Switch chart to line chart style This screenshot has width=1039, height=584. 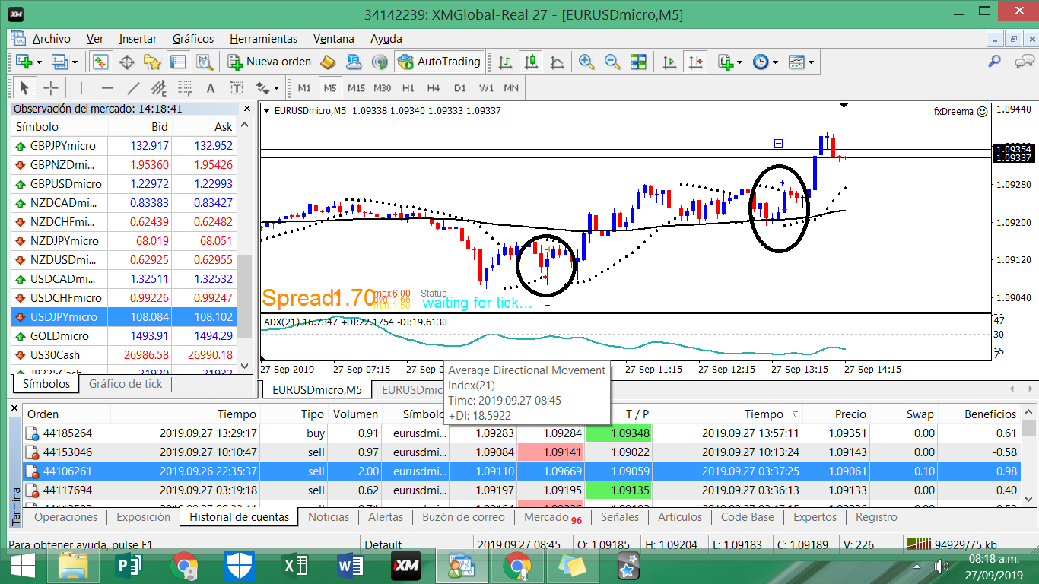557,62
